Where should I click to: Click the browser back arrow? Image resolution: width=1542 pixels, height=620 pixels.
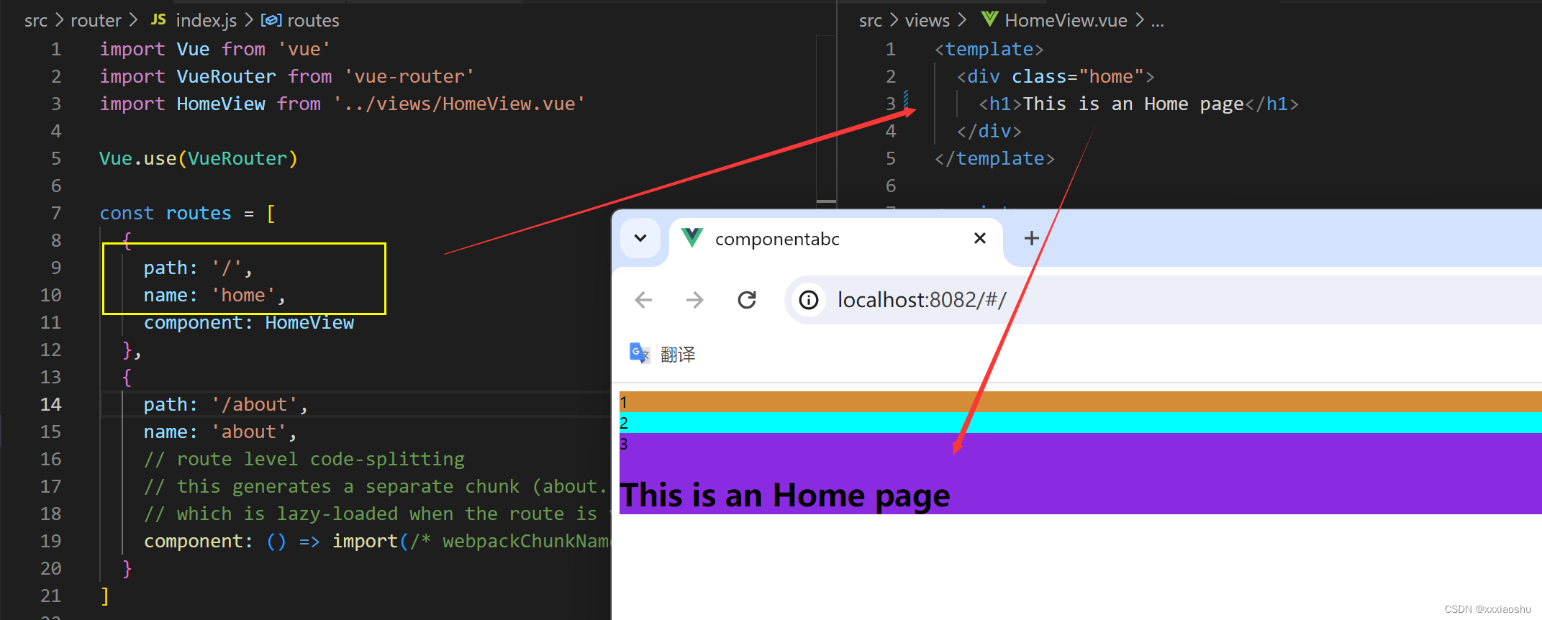643,299
